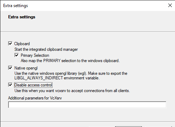Click the focused Disable access control label
The height and width of the screenshot is (127, 175).
coord(33,85)
